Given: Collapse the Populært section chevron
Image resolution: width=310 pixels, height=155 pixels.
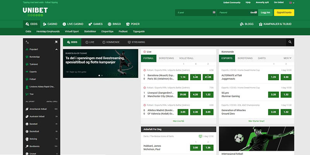Looking at the screenshot, I should [56, 50].
